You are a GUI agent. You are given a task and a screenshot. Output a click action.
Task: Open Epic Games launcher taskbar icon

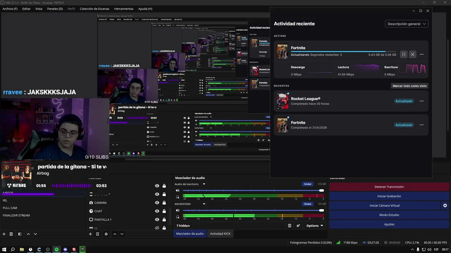(x=83, y=249)
